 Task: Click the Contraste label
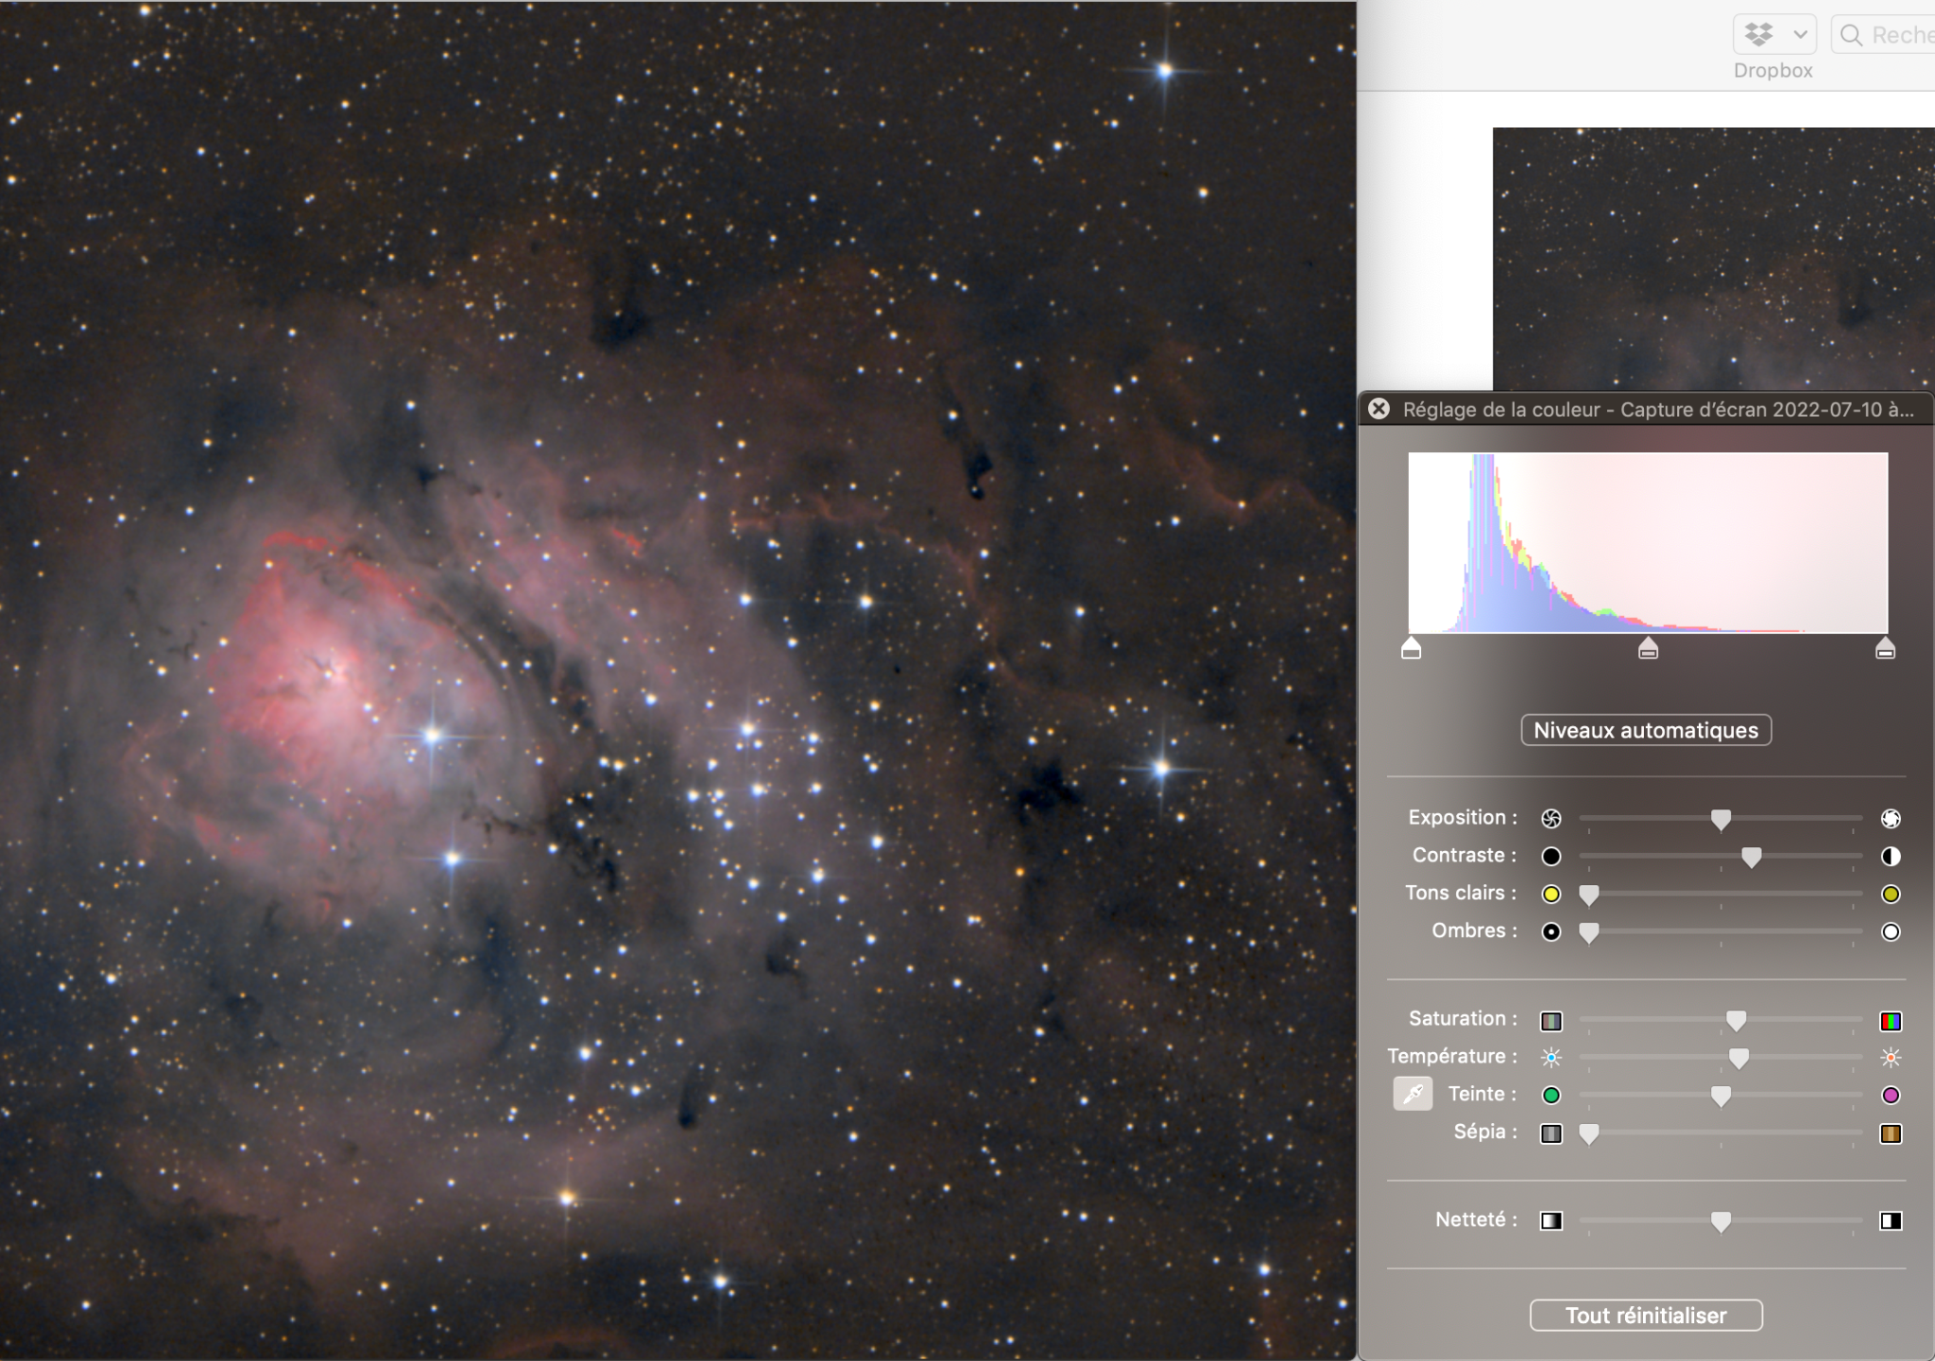pyautogui.click(x=1464, y=856)
